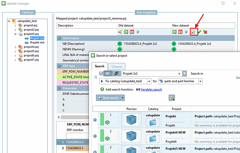Open the Variables search link
This screenshot has width=240, height=153.
(x=151, y=90)
